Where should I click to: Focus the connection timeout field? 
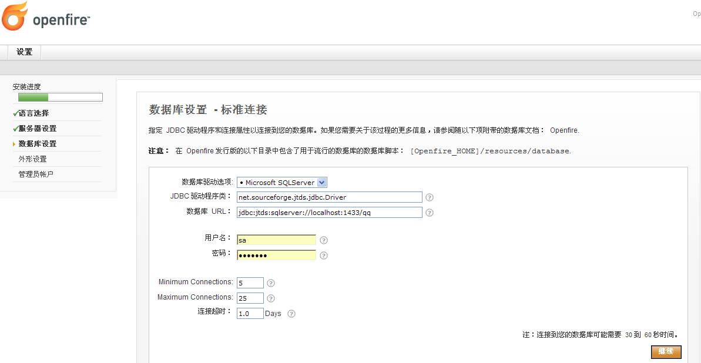click(x=250, y=314)
